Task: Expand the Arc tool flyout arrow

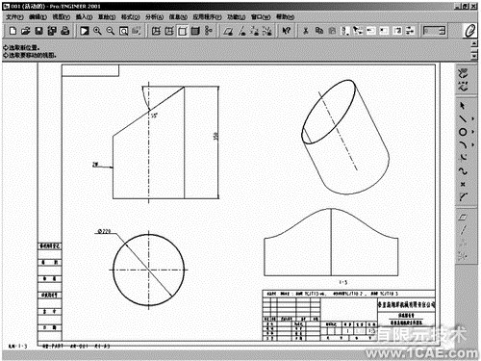Action: (472, 145)
